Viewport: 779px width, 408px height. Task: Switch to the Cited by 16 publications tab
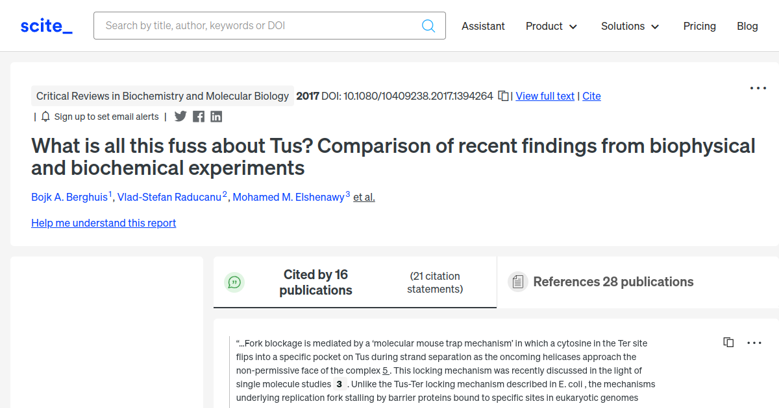coord(315,282)
